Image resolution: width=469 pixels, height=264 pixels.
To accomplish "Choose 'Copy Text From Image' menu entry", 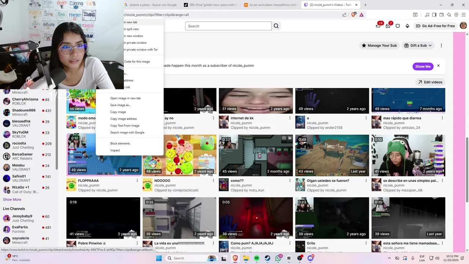I will coord(125,125).
